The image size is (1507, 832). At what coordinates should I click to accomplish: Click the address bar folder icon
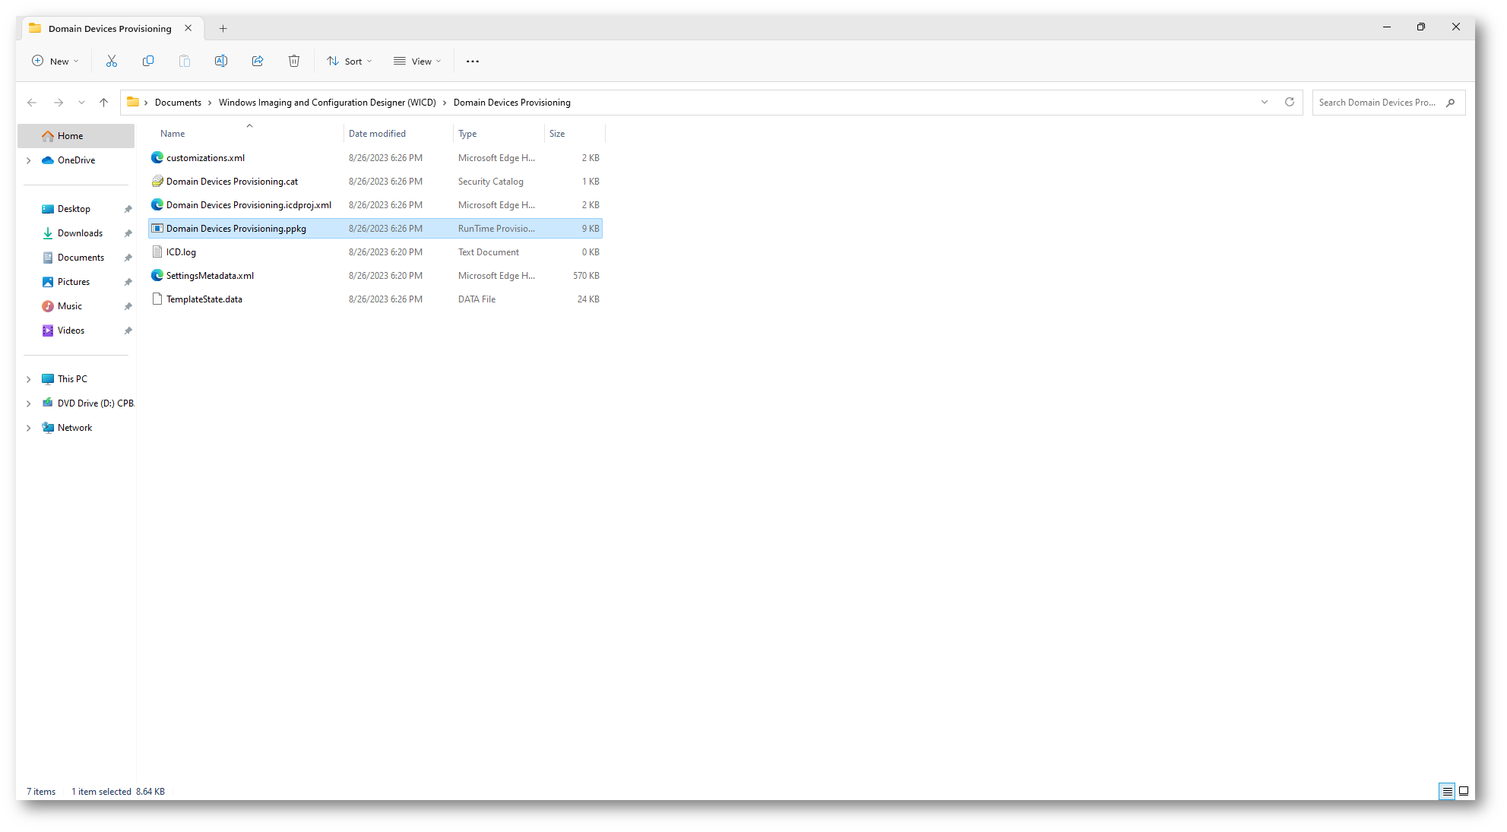133,102
